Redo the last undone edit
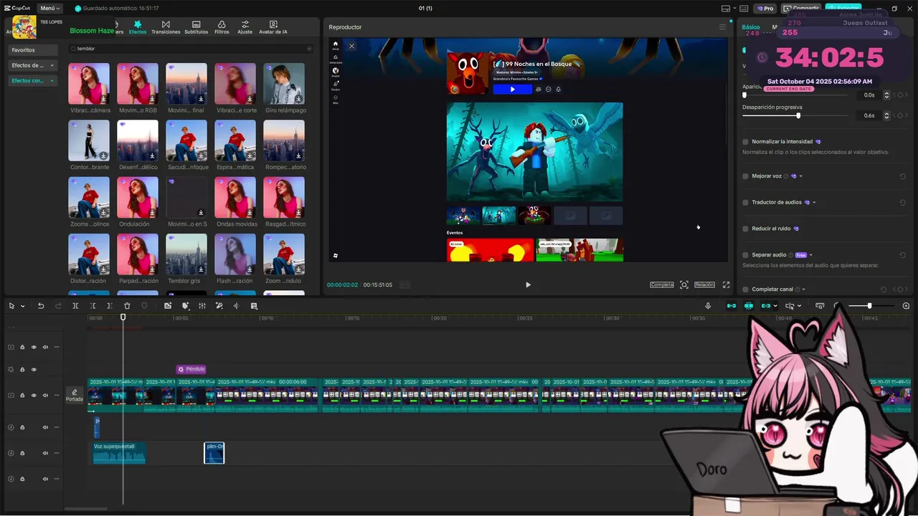 [x=58, y=306]
